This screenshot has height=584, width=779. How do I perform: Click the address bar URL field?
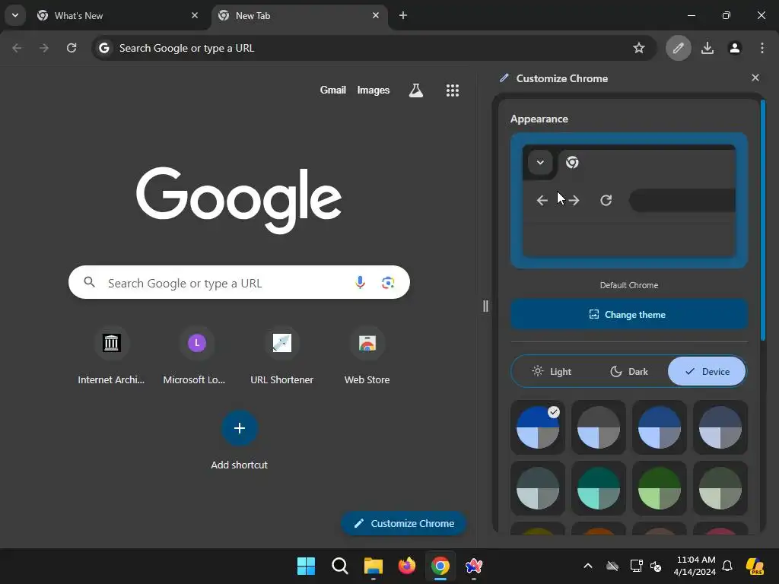(x=374, y=48)
